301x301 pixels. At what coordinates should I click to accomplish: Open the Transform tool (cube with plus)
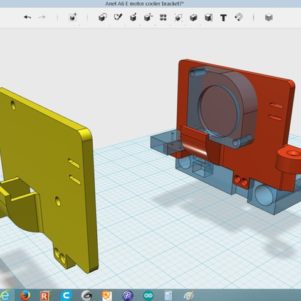click(73, 17)
